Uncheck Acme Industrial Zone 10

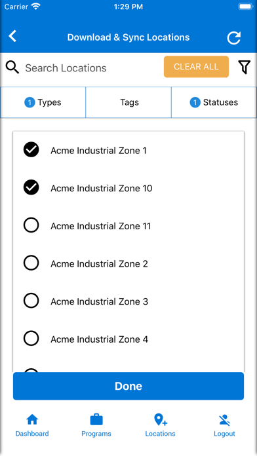click(31, 187)
